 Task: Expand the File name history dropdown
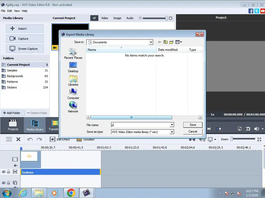coord(172,125)
